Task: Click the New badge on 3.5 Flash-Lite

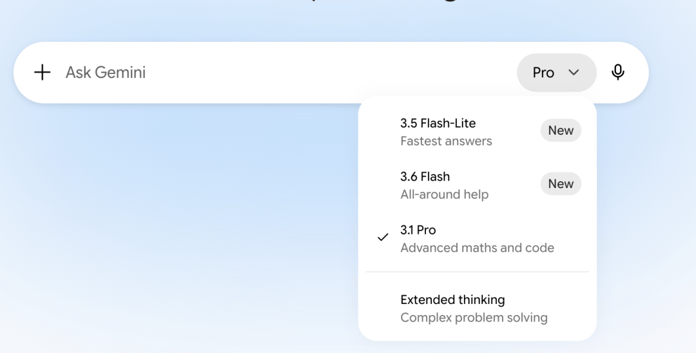Action: 561,130
